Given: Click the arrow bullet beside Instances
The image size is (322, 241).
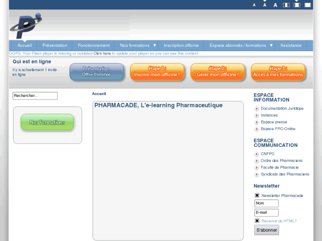Looking at the screenshot, I should tap(256, 115).
